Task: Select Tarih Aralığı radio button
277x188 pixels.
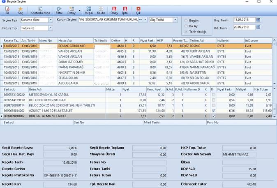Action: (x=186, y=32)
